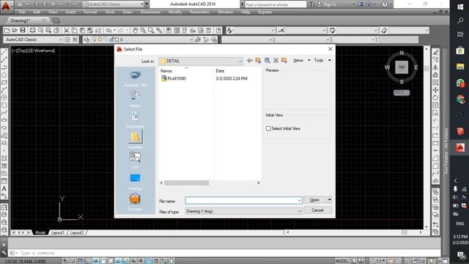Select the Erase tool in Modify toolbar
Image resolution: width=469 pixels, height=264 pixels.
click(x=435, y=52)
